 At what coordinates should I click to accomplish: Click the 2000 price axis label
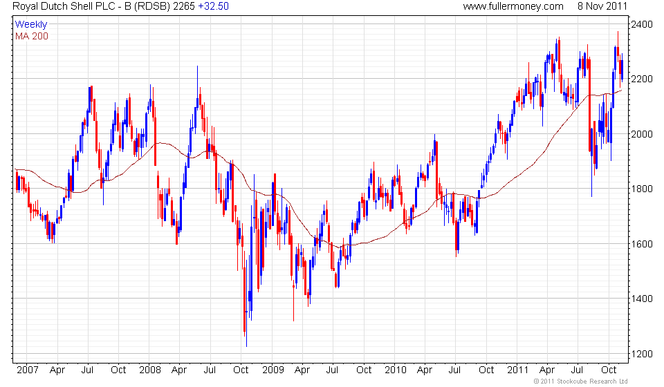coord(642,134)
